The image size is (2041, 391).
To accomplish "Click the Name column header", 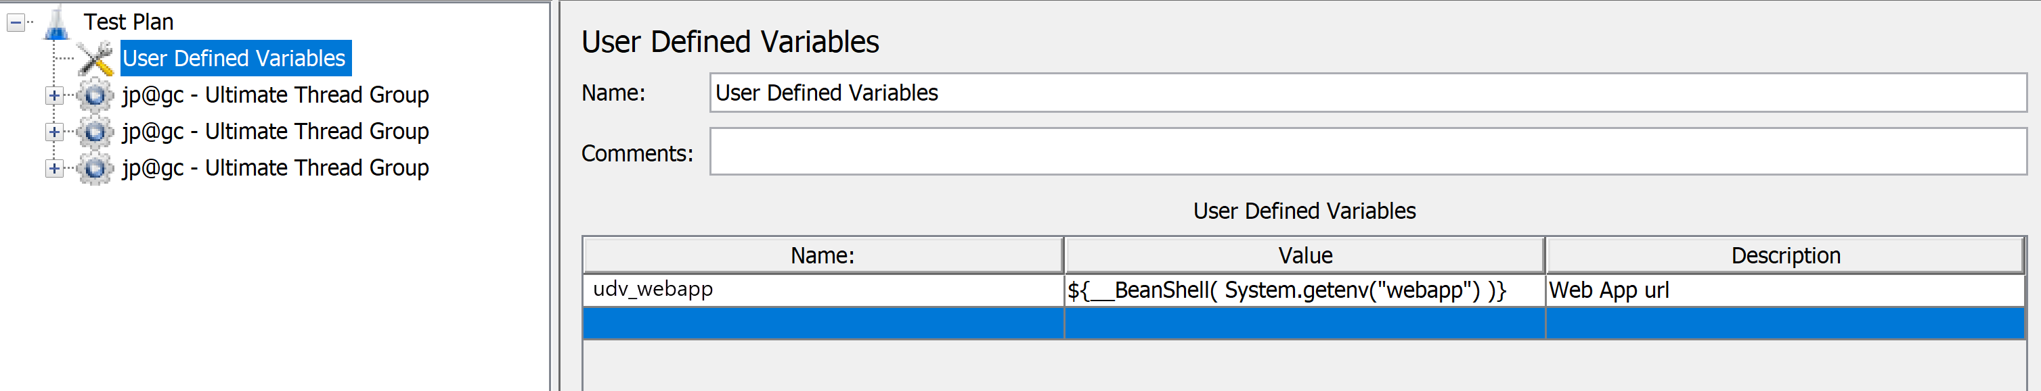I will 822,255.
